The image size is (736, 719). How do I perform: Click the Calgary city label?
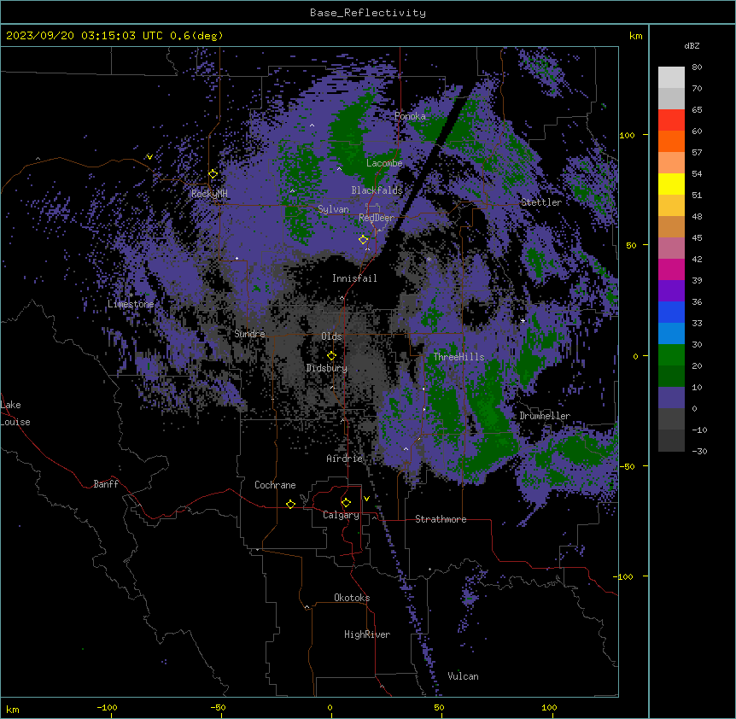point(341,515)
